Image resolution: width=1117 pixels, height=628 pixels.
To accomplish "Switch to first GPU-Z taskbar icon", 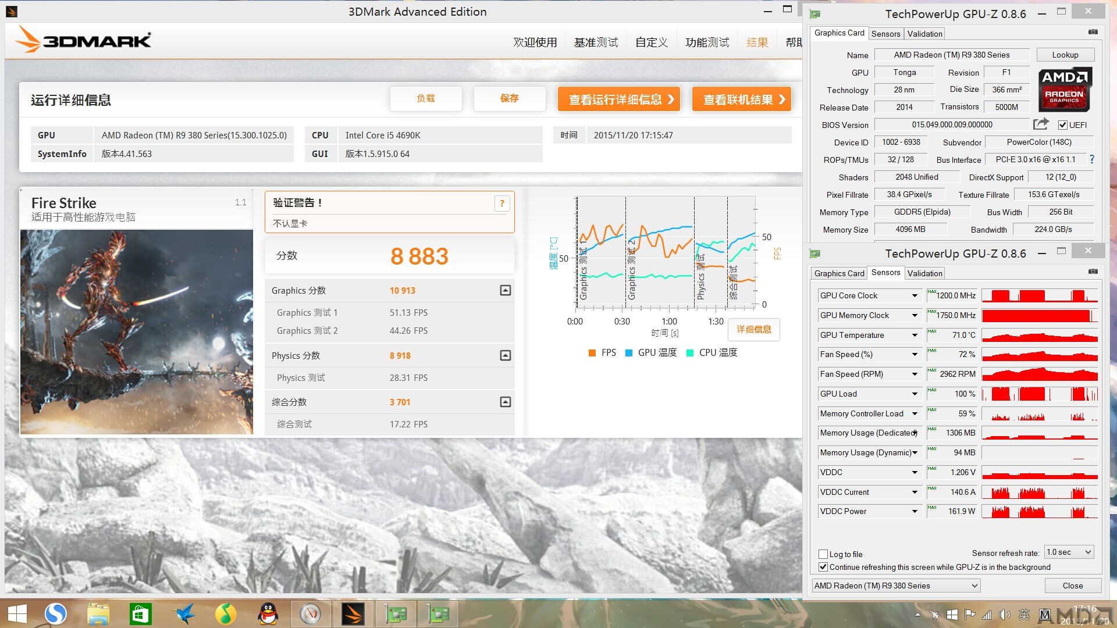I will pyautogui.click(x=396, y=614).
